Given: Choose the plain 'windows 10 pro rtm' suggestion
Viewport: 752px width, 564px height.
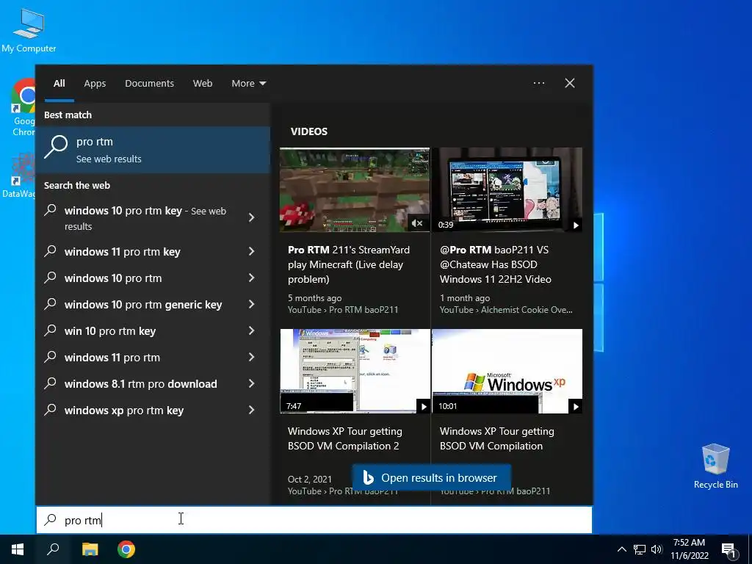Looking at the screenshot, I should point(112,278).
